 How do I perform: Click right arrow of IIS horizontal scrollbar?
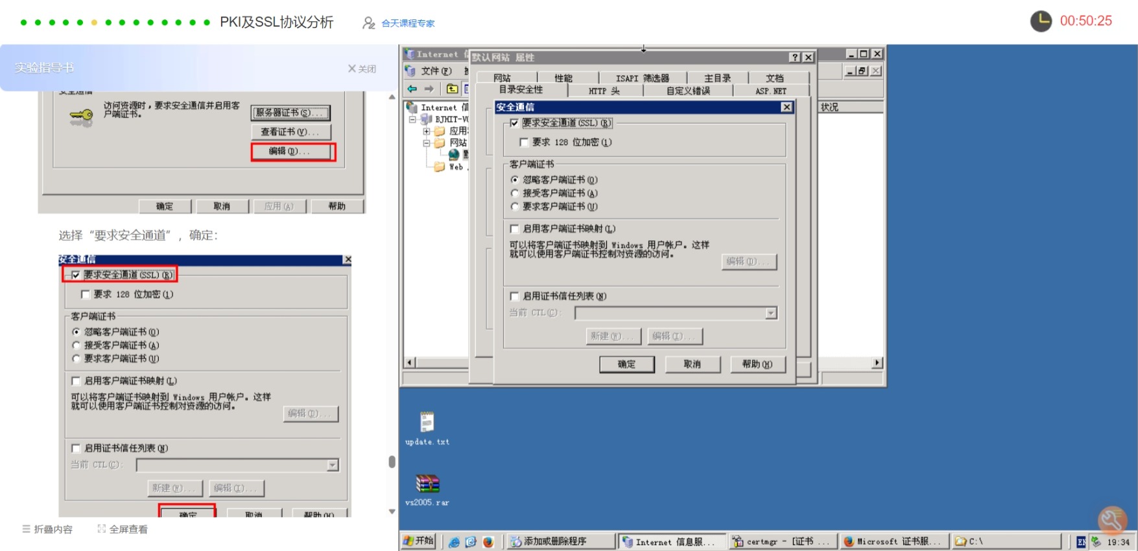click(x=877, y=363)
